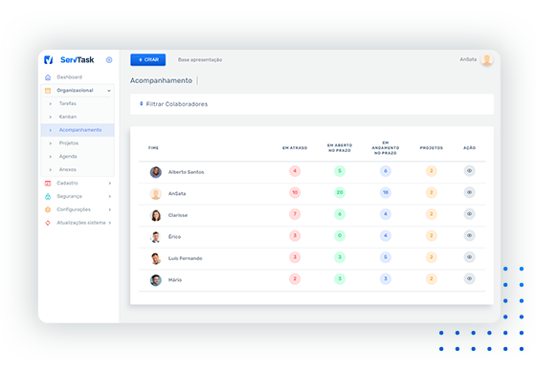Click the Segurança icon in sidebar
The image size is (536, 371).
tap(48, 196)
